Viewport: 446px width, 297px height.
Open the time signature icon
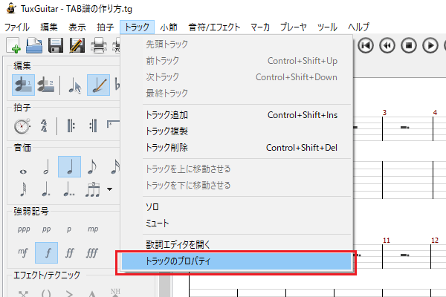(44, 126)
